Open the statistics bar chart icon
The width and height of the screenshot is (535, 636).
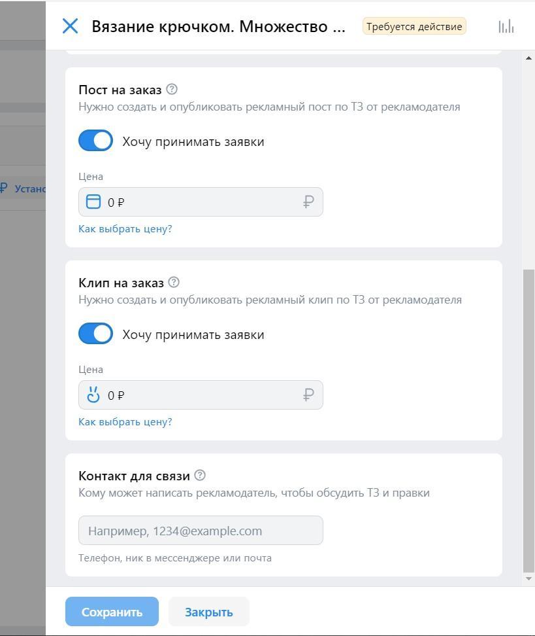click(505, 26)
